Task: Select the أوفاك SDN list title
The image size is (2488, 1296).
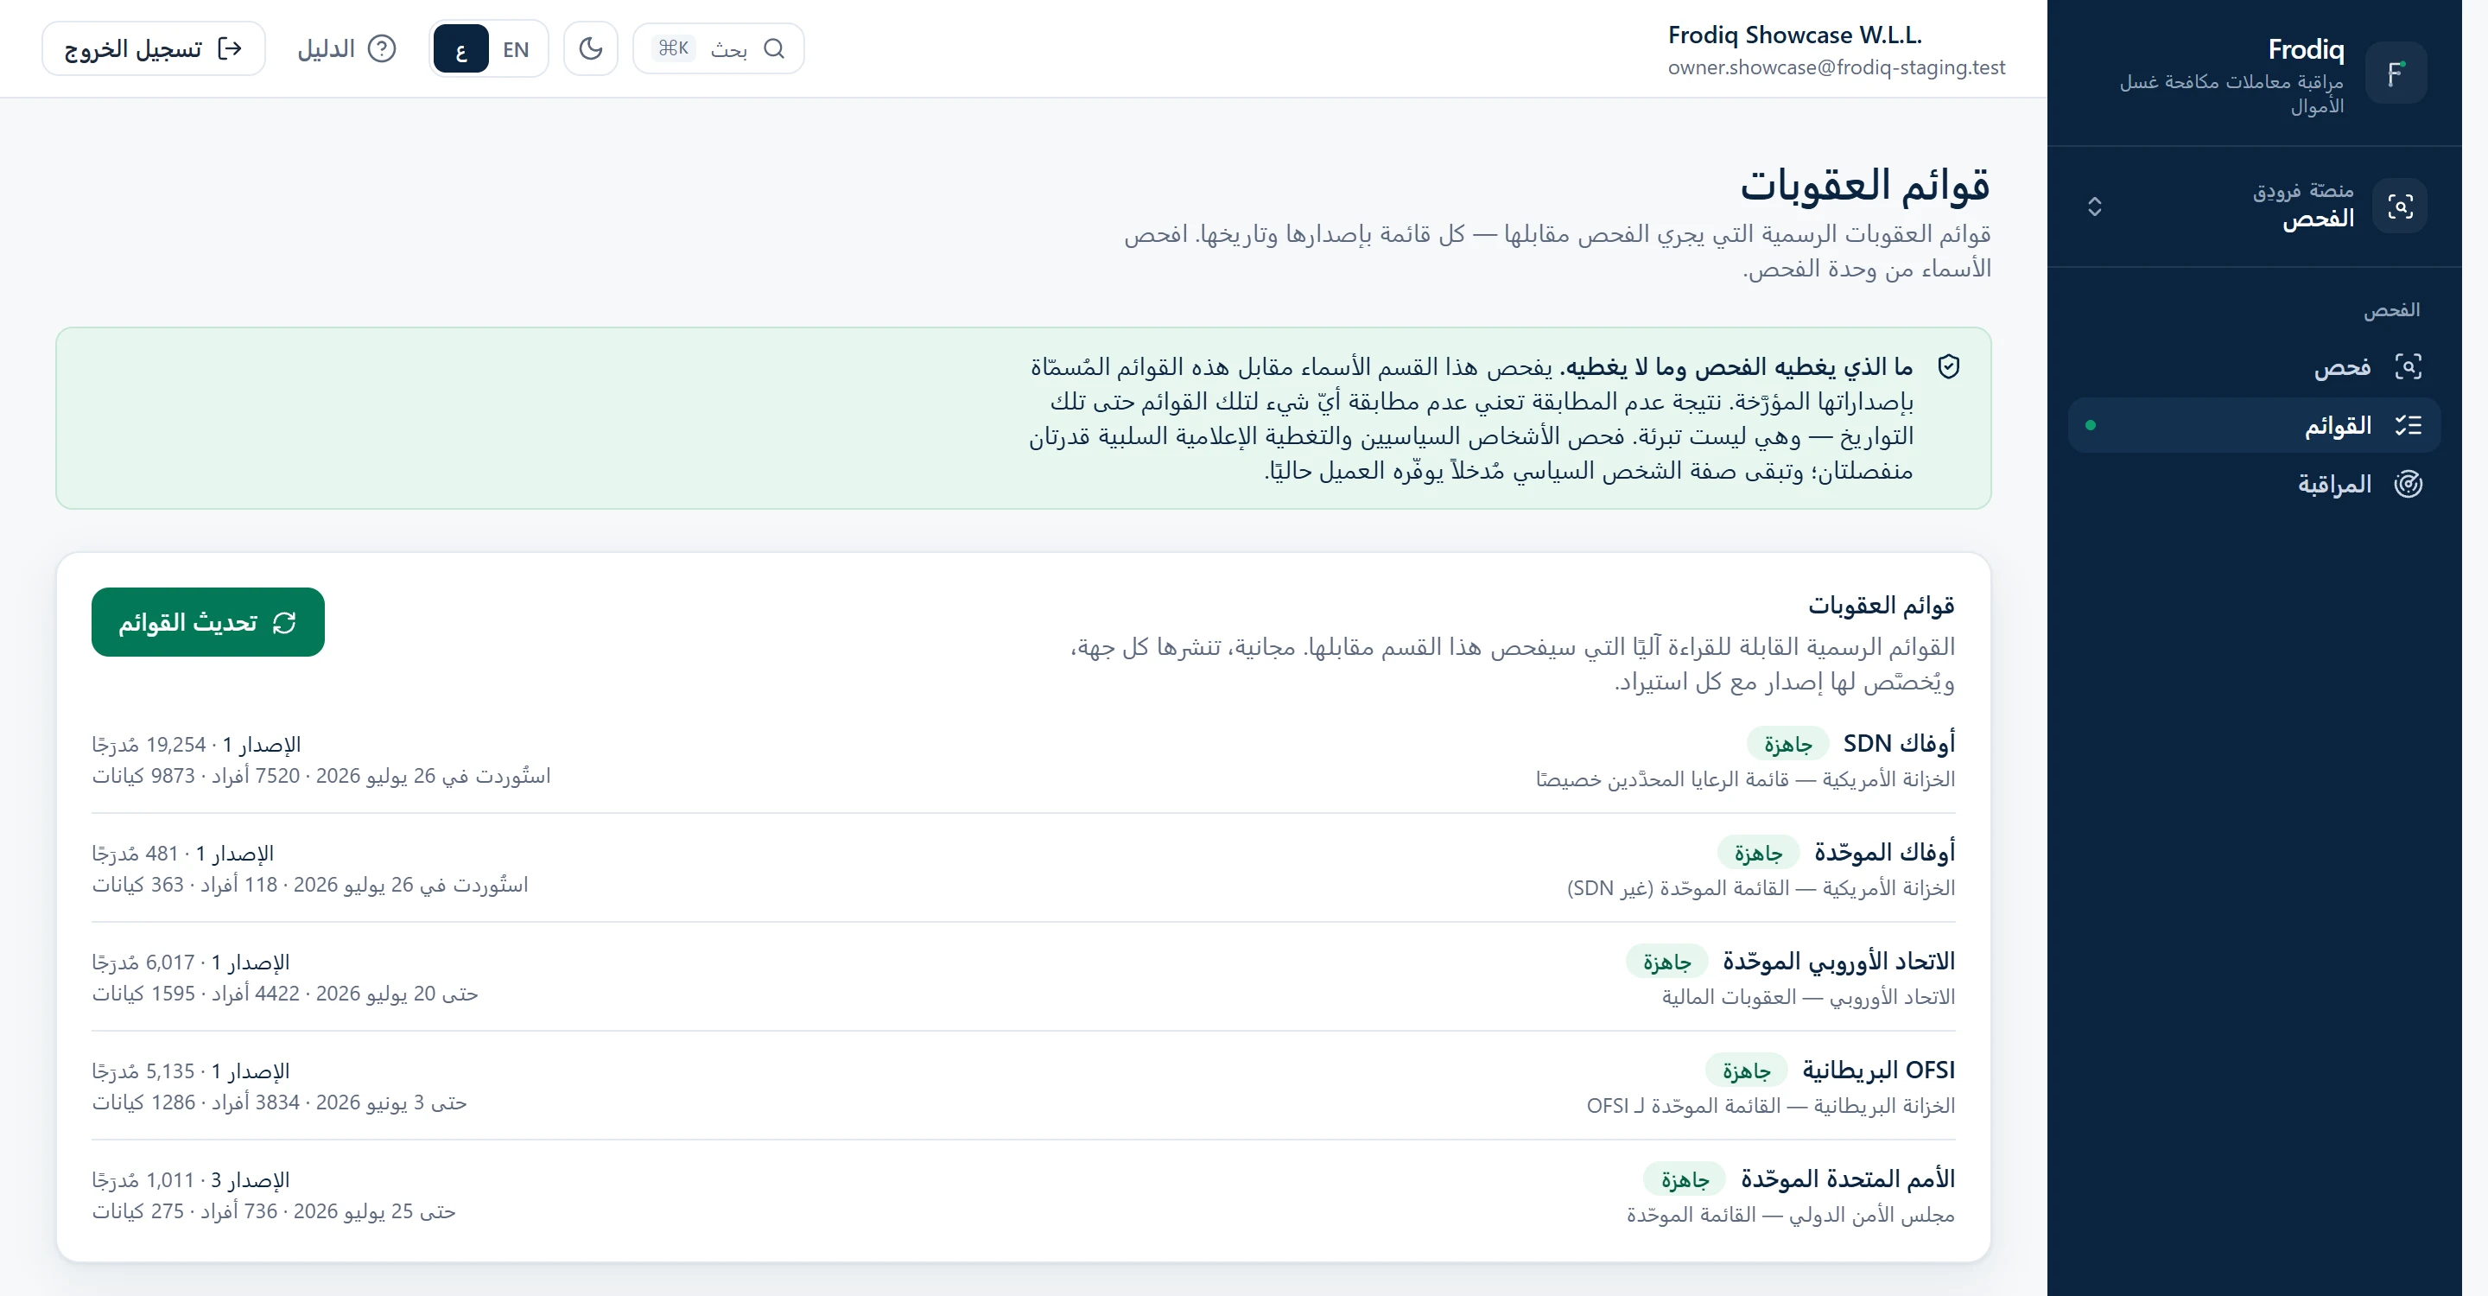Action: pyautogui.click(x=1899, y=744)
